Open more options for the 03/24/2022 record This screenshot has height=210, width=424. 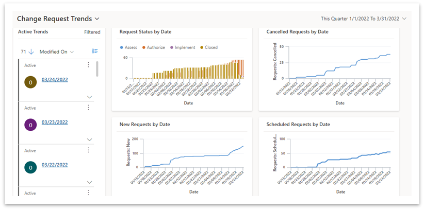pos(88,65)
